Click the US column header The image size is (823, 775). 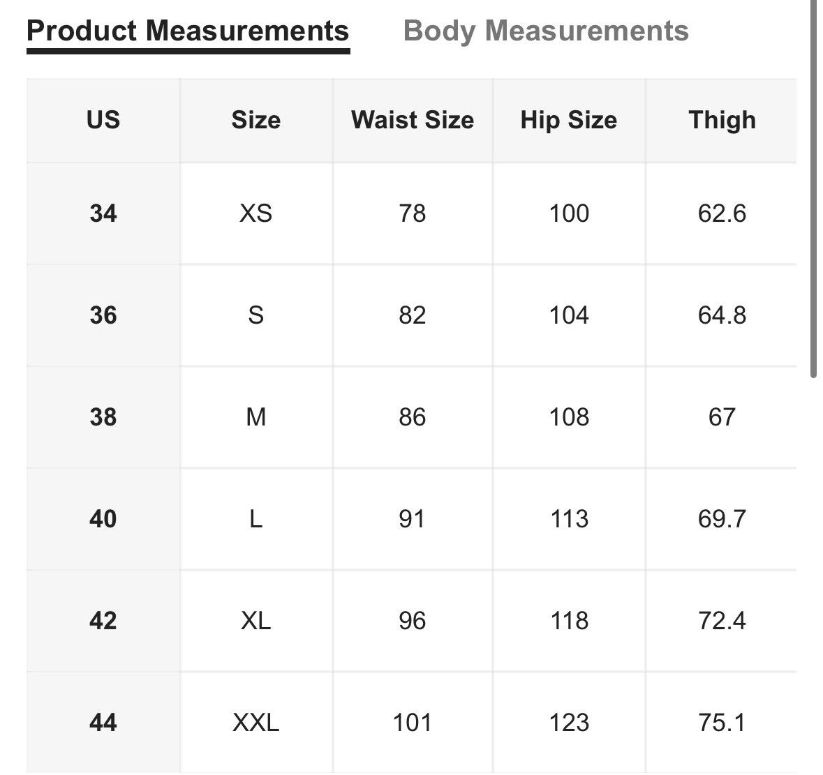[x=103, y=120]
